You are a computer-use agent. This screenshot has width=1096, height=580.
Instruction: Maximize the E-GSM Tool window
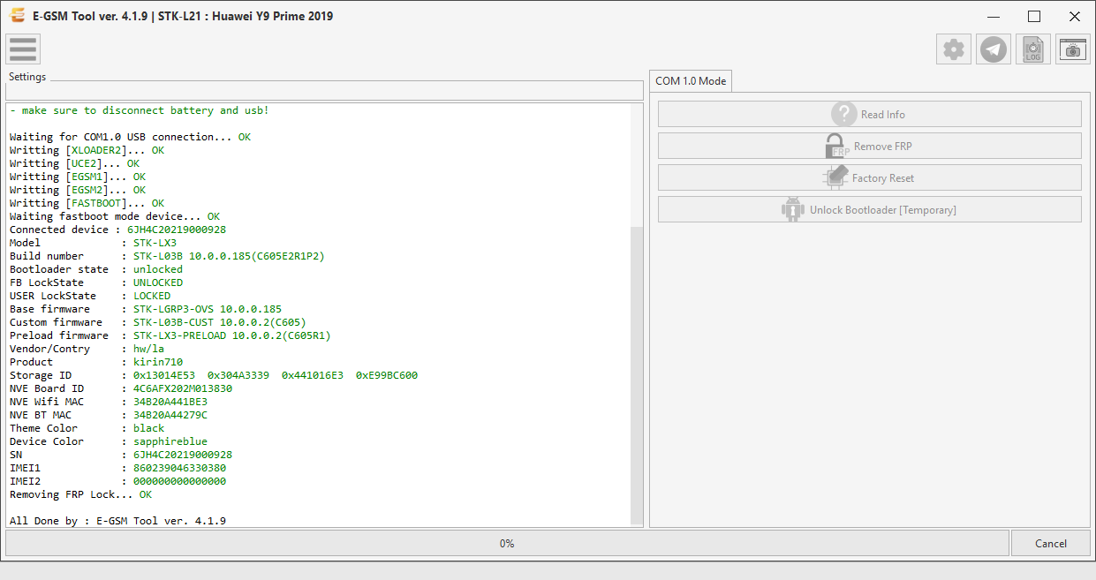(1034, 16)
